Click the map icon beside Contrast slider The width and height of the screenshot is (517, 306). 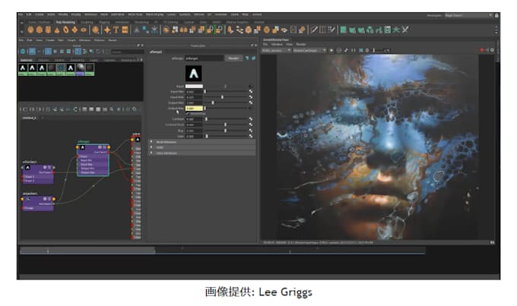tap(250, 119)
